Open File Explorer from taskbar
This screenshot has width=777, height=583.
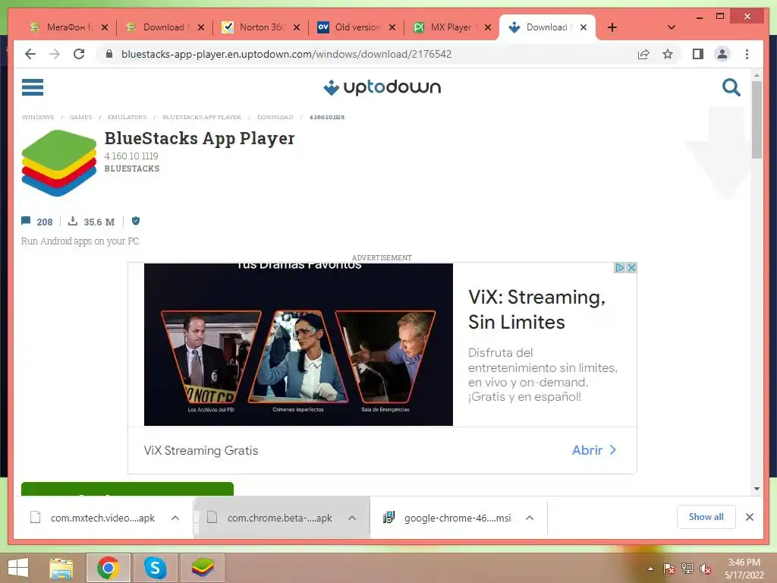[61, 568]
